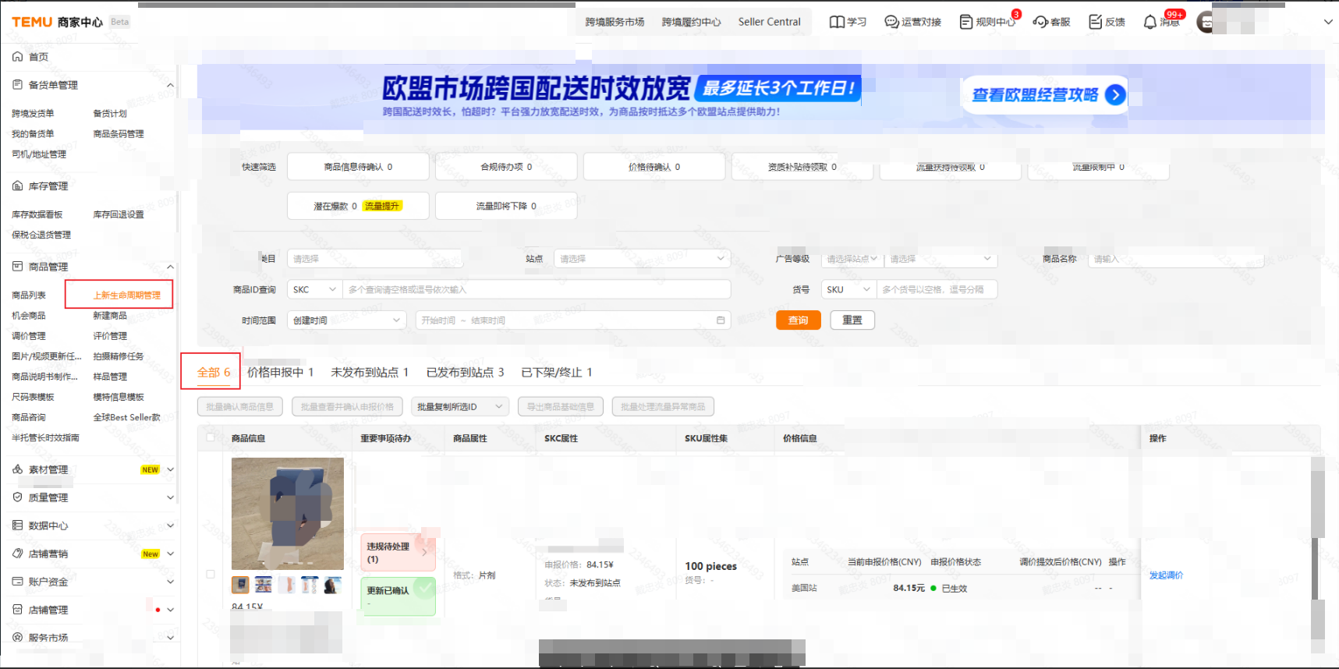Click the 质量管理 shield icon
This screenshot has height=669, width=1339.
[17, 497]
